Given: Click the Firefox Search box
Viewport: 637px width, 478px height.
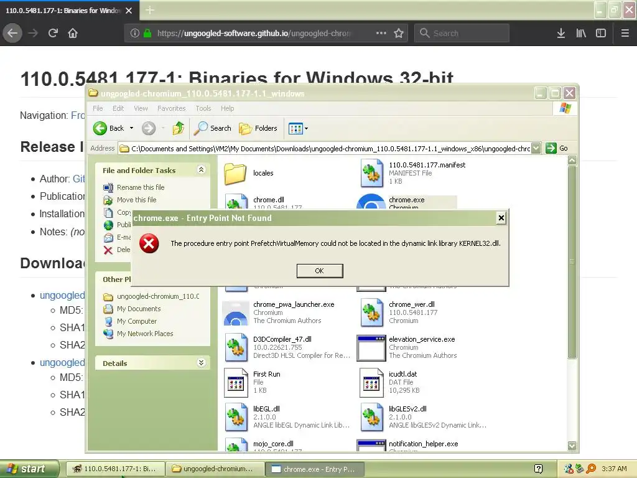Looking at the screenshot, I should click(462, 33).
